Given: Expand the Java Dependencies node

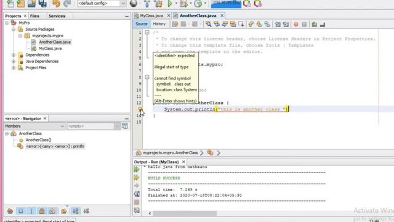Looking at the screenshot, I should [14, 62].
